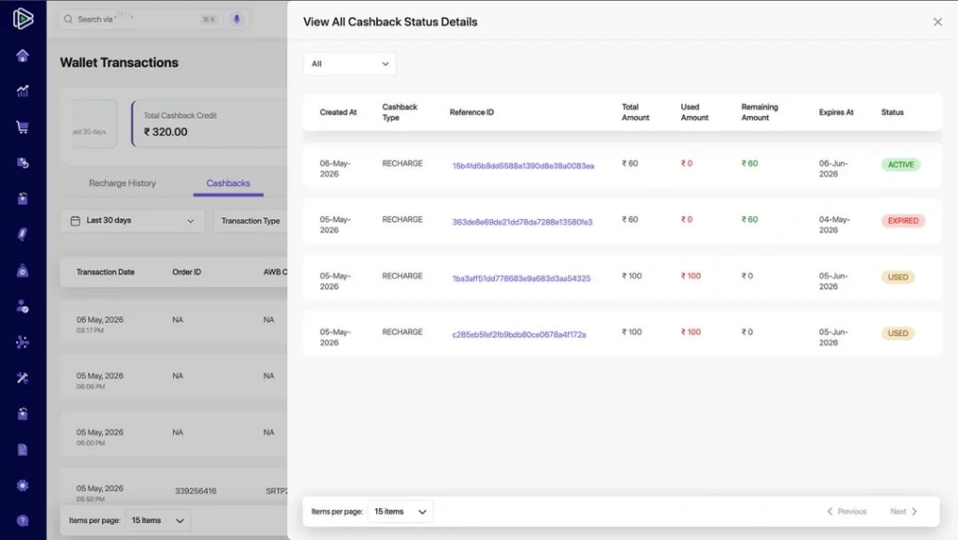Close the Cashback Status Details panel
Viewport: 958px width, 540px height.
tap(937, 22)
